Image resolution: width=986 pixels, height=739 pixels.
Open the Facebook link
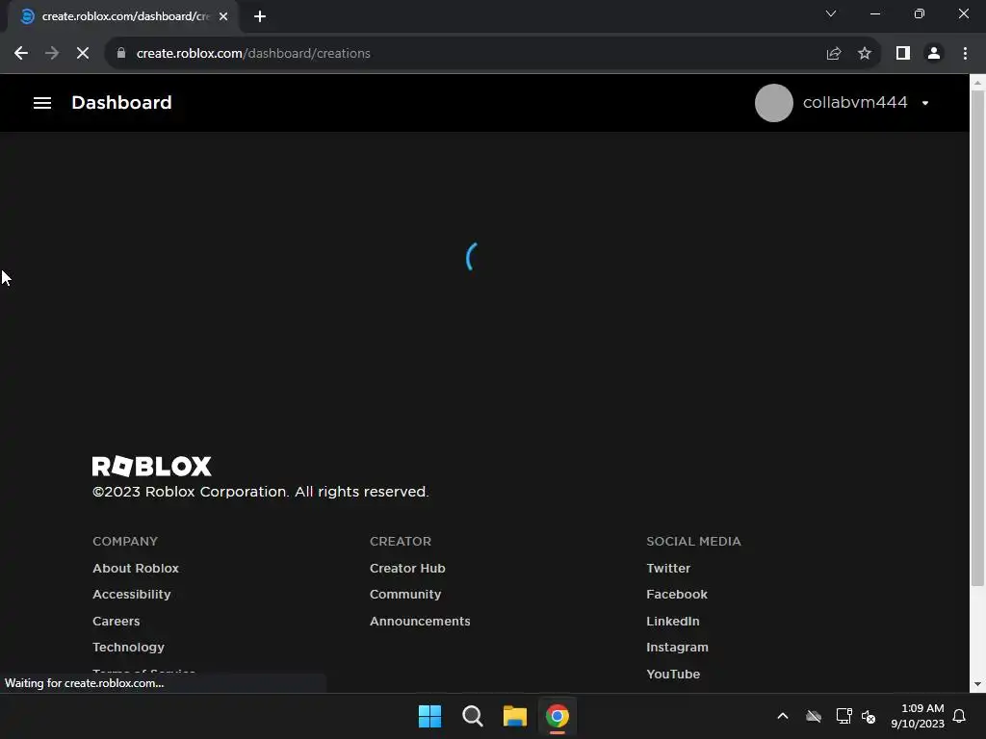[x=677, y=595]
